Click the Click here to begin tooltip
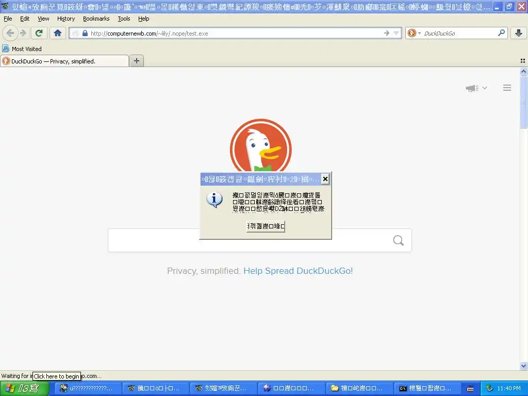The width and height of the screenshot is (528, 396). 57,376
